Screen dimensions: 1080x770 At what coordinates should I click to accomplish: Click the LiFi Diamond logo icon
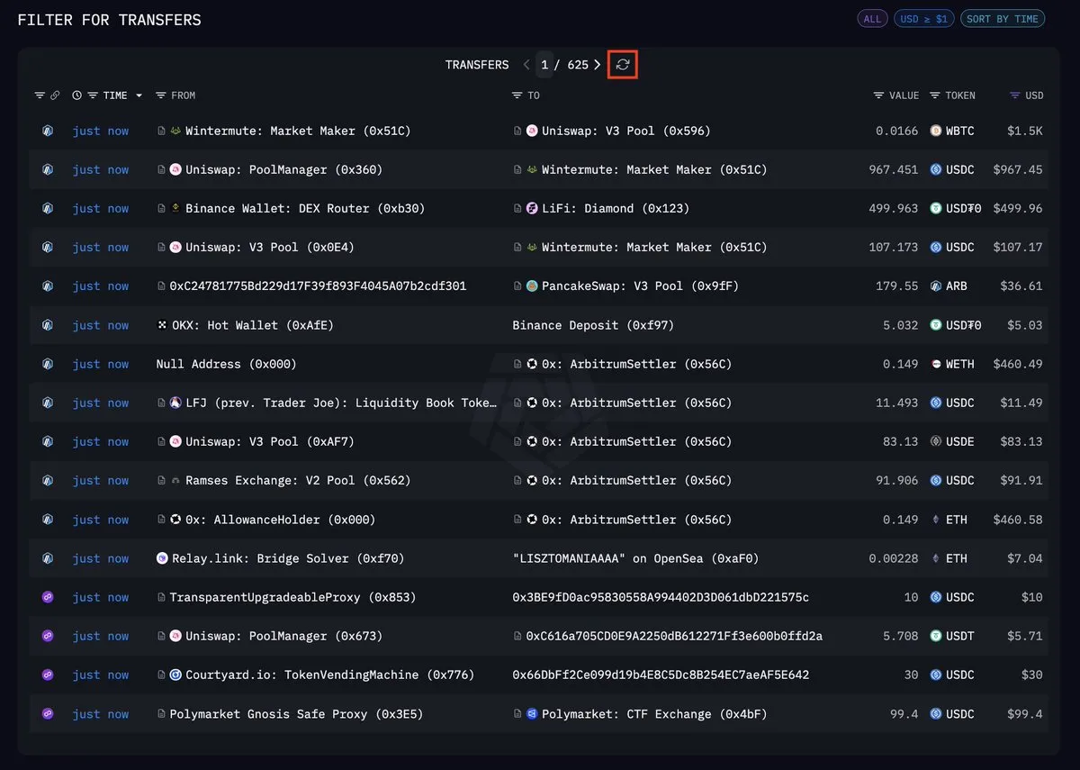click(x=532, y=209)
